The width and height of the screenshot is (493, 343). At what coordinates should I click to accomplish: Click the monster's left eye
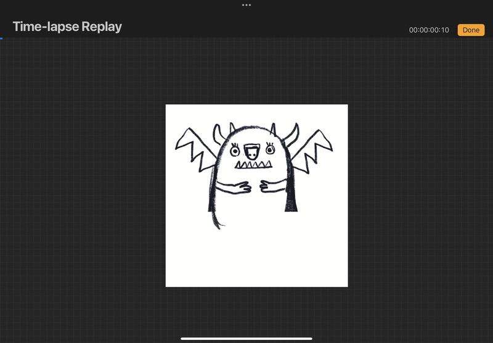[x=235, y=151]
